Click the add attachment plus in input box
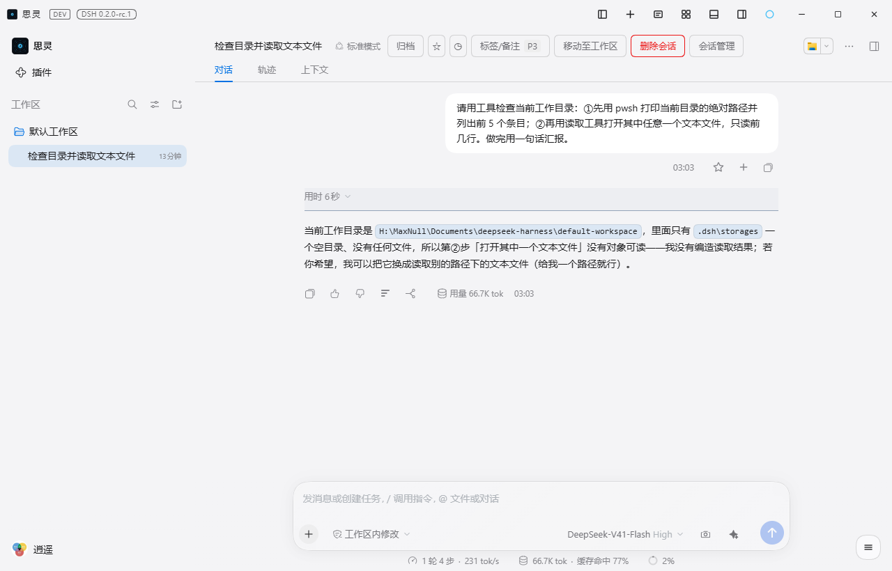The width and height of the screenshot is (892, 571). [x=309, y=534]
